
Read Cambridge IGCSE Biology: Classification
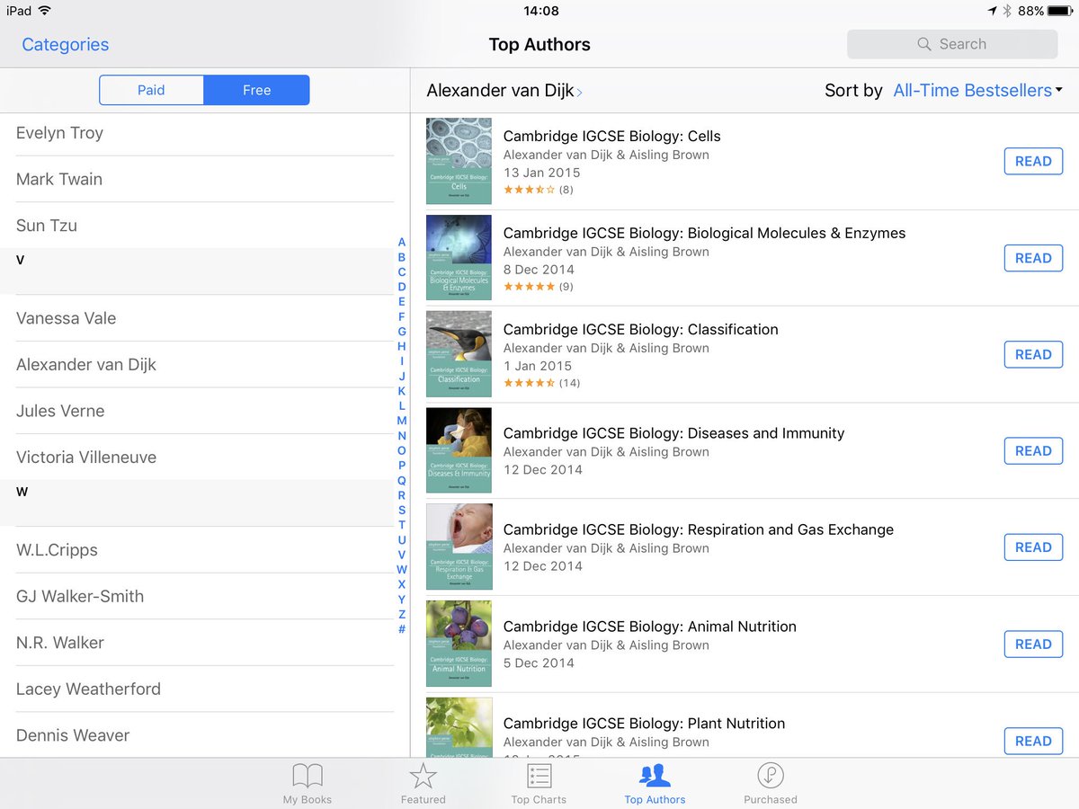(x=1033, y=354)
